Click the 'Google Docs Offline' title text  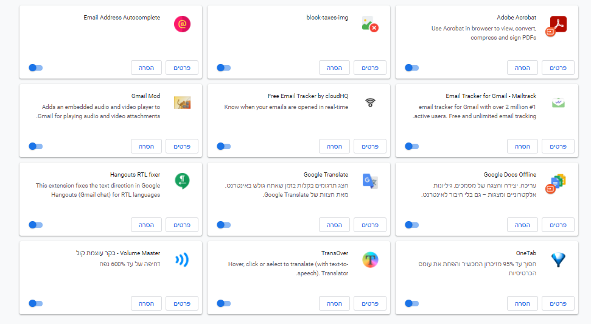[510, 175]
